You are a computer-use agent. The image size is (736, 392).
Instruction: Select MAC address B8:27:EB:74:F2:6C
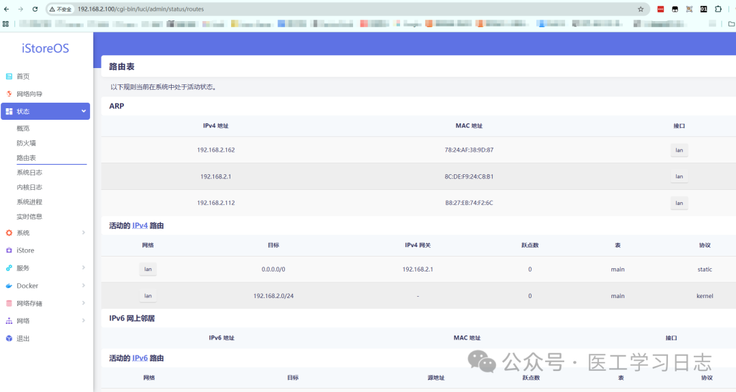click(469, 203)
